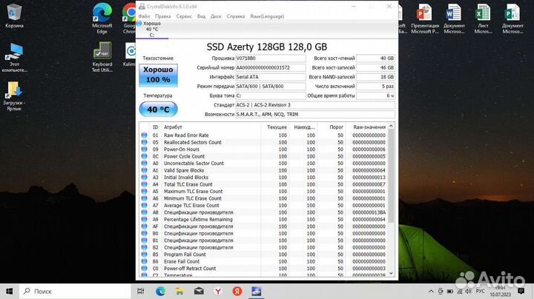
Task: Click the status icon of Percentage Lifetime Remaining
Action: click(145, 220)
